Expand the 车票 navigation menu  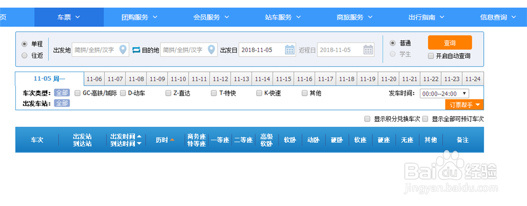click(69, 17)
